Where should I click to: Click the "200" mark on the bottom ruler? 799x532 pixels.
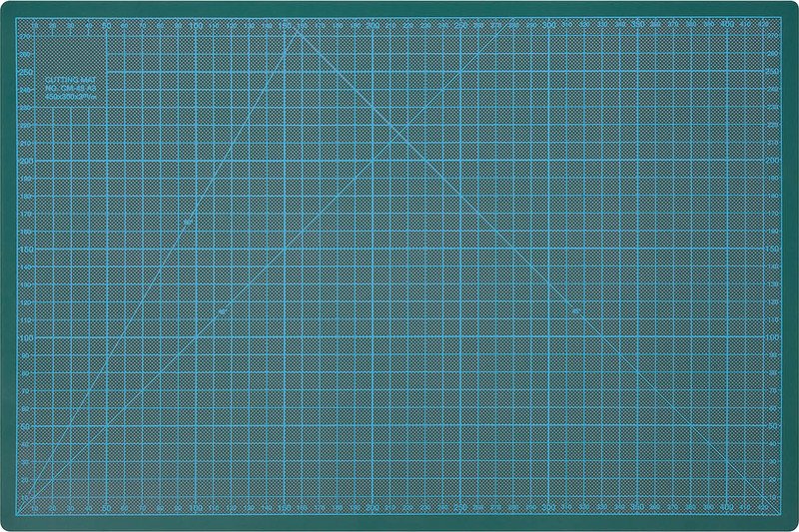click(372, 508)
